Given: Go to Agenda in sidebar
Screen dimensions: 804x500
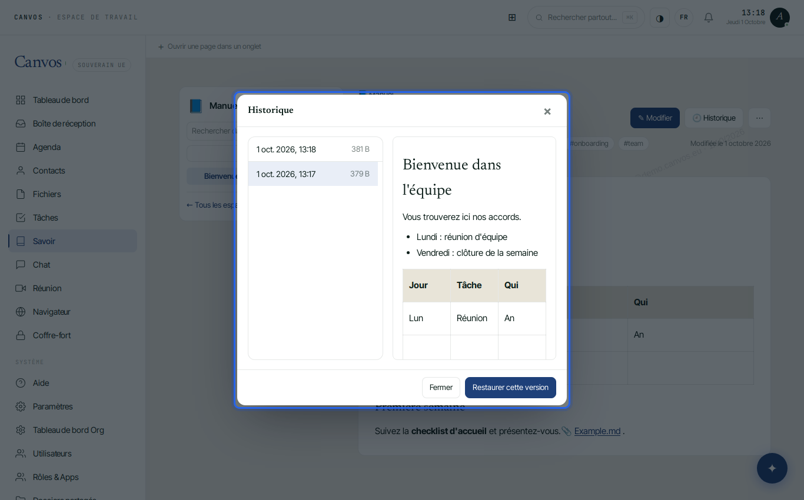Looking at the screenshot, I should point(72,147).
